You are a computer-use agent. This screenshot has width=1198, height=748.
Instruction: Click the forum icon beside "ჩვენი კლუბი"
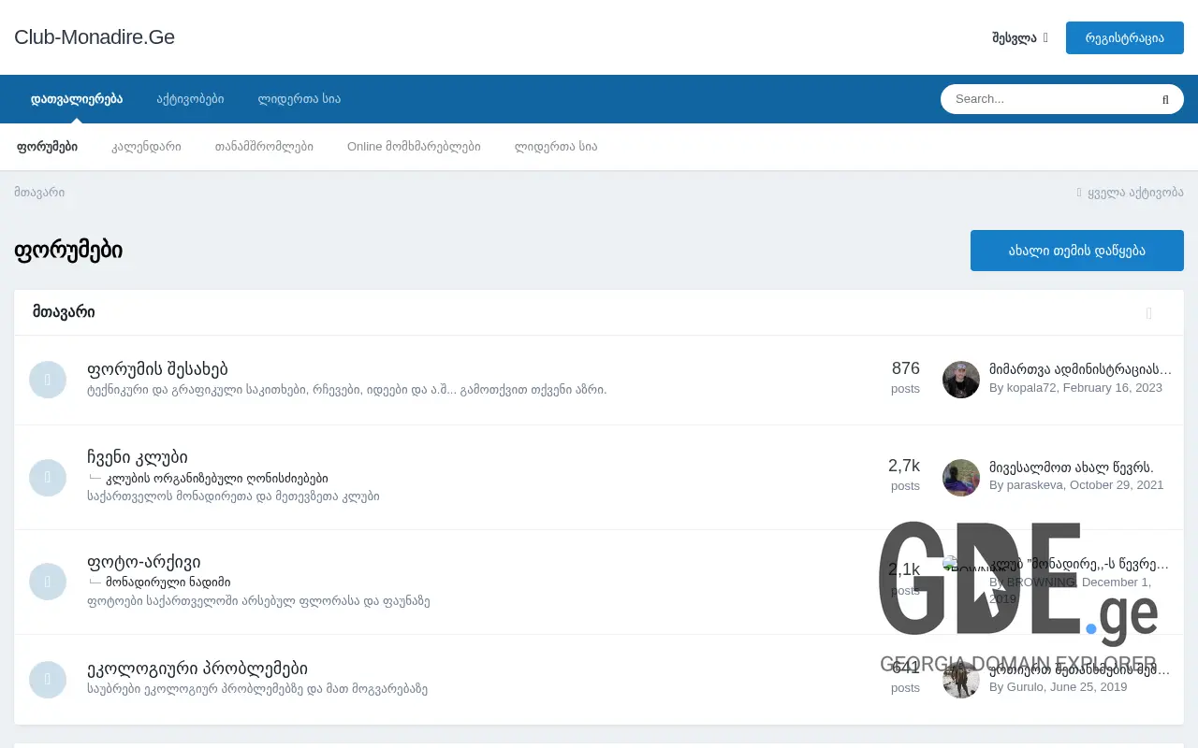coord(48,478)
